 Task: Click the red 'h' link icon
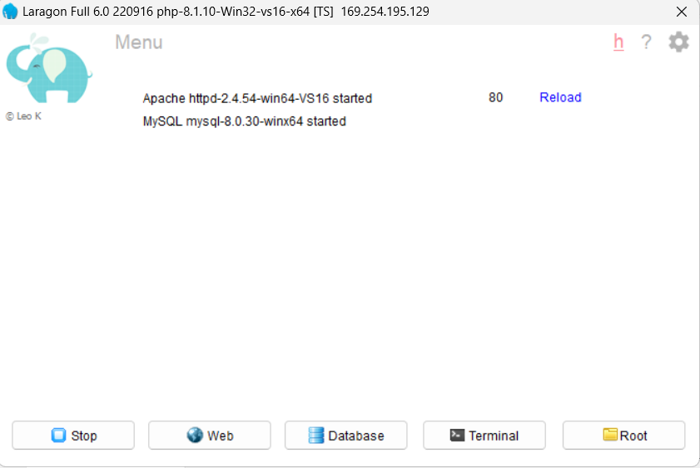click(618, 42)
